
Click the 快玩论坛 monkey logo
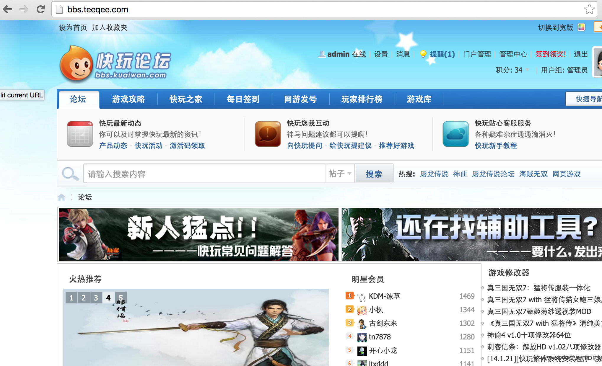(x=115, y=63)
